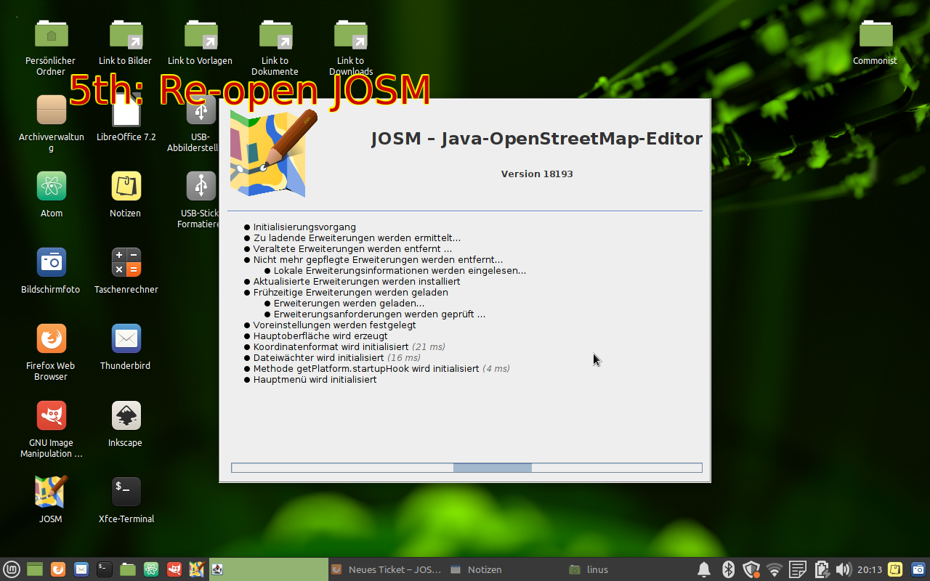Viewport: 930px width, 581px height.
Task: Click 'Version 18193' text
Action: coord(537,174)
